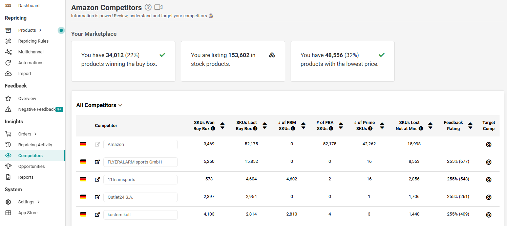Viewport: 507px width, 226px height.
Task: Toggle target competitor for Outlet24 S.A.
Action: (489, 197)
